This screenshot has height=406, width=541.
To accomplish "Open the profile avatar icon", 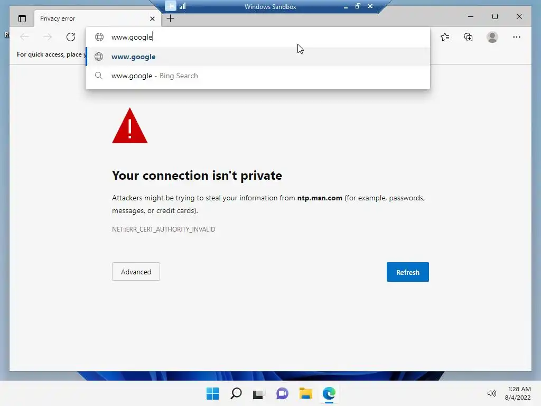I will point(492,37).
